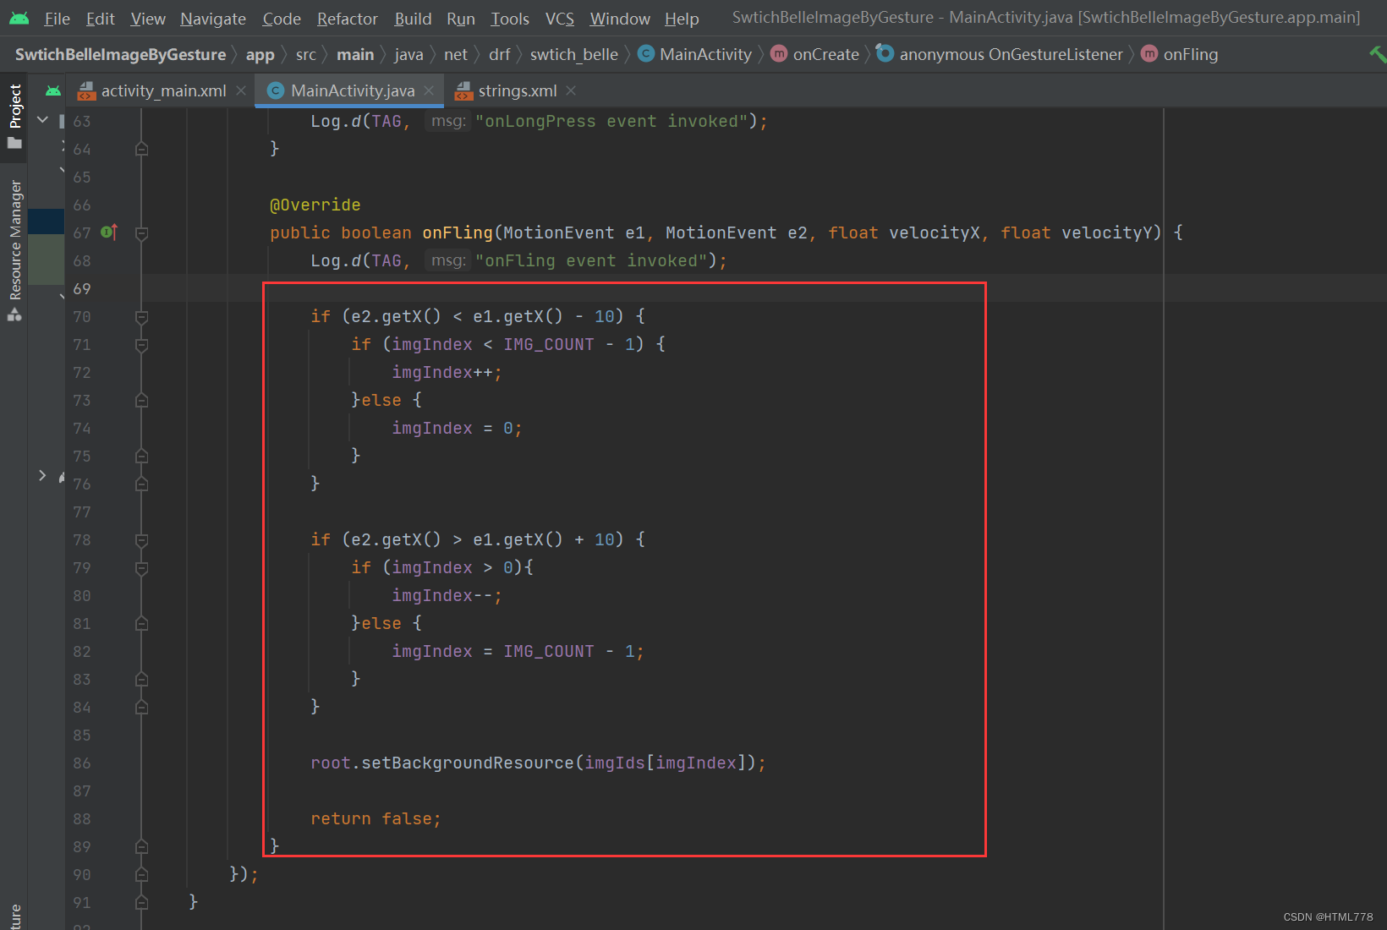Open the Edit menu

click(101, 19)
